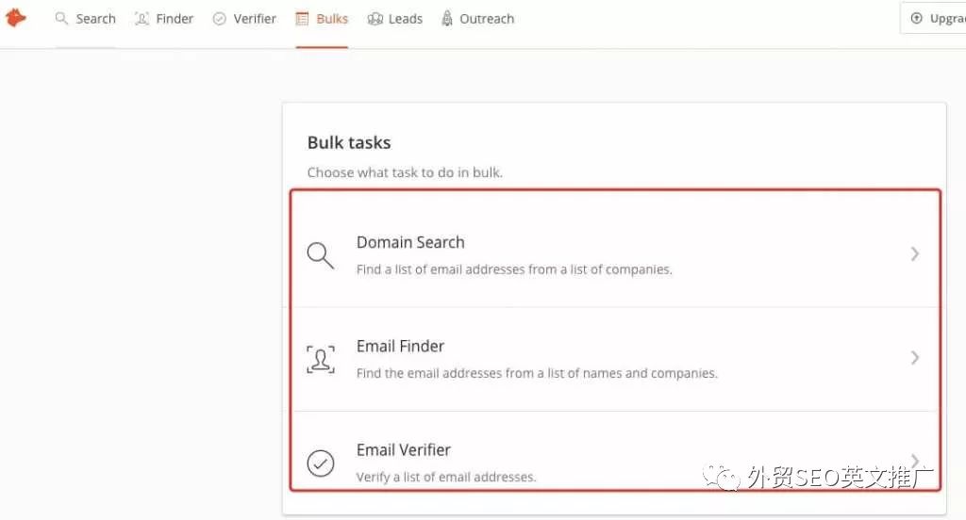
Task: Click the Bulks list icon in navbar
Action: pyautogui.click(x=302, y=19)
